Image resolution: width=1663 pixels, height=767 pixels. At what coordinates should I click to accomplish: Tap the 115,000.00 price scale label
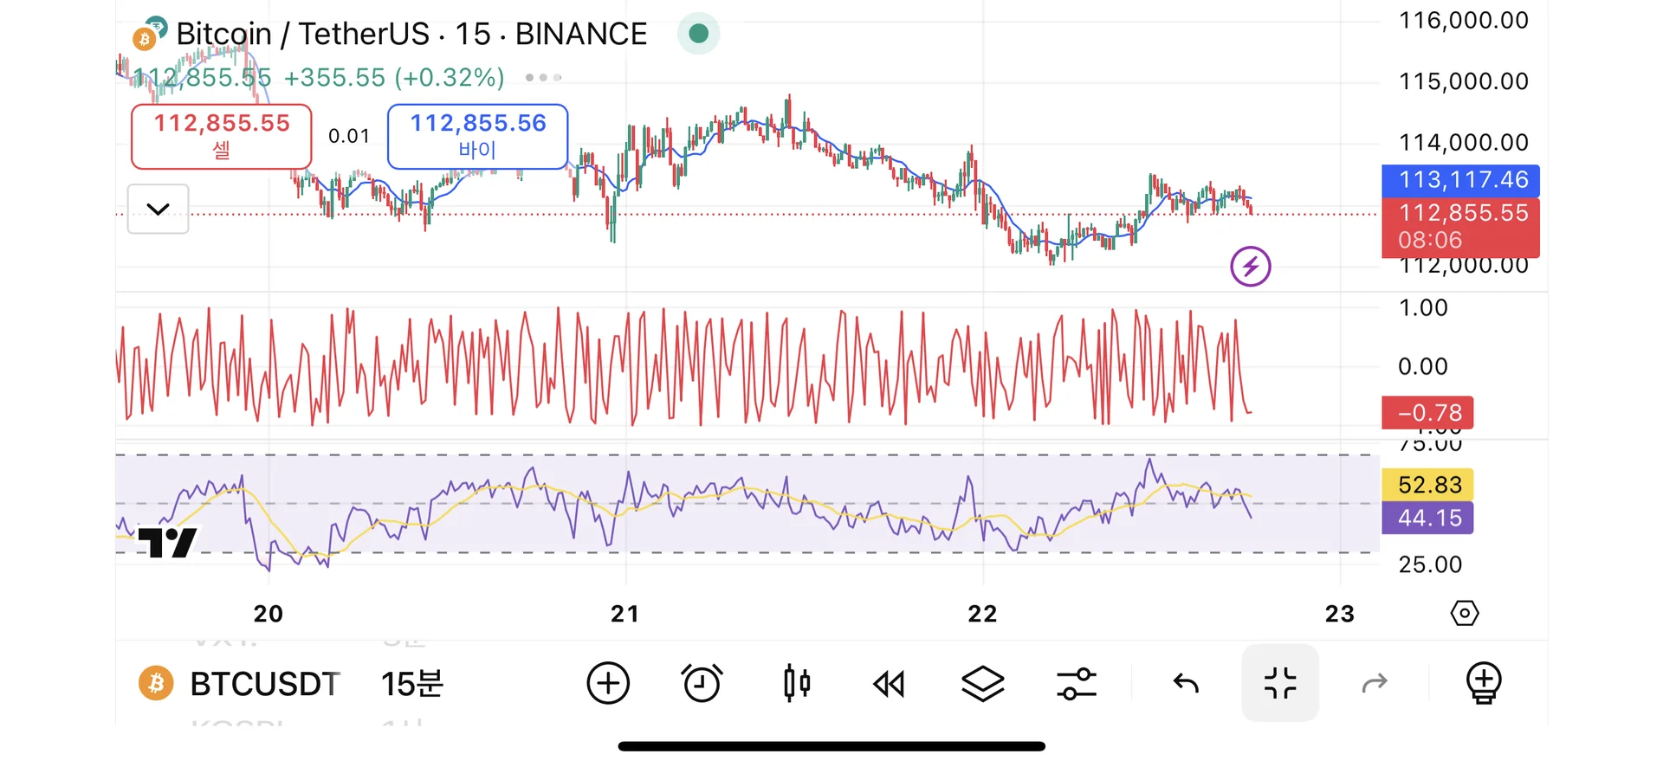pyautogui.click(x=1464, y=81)
